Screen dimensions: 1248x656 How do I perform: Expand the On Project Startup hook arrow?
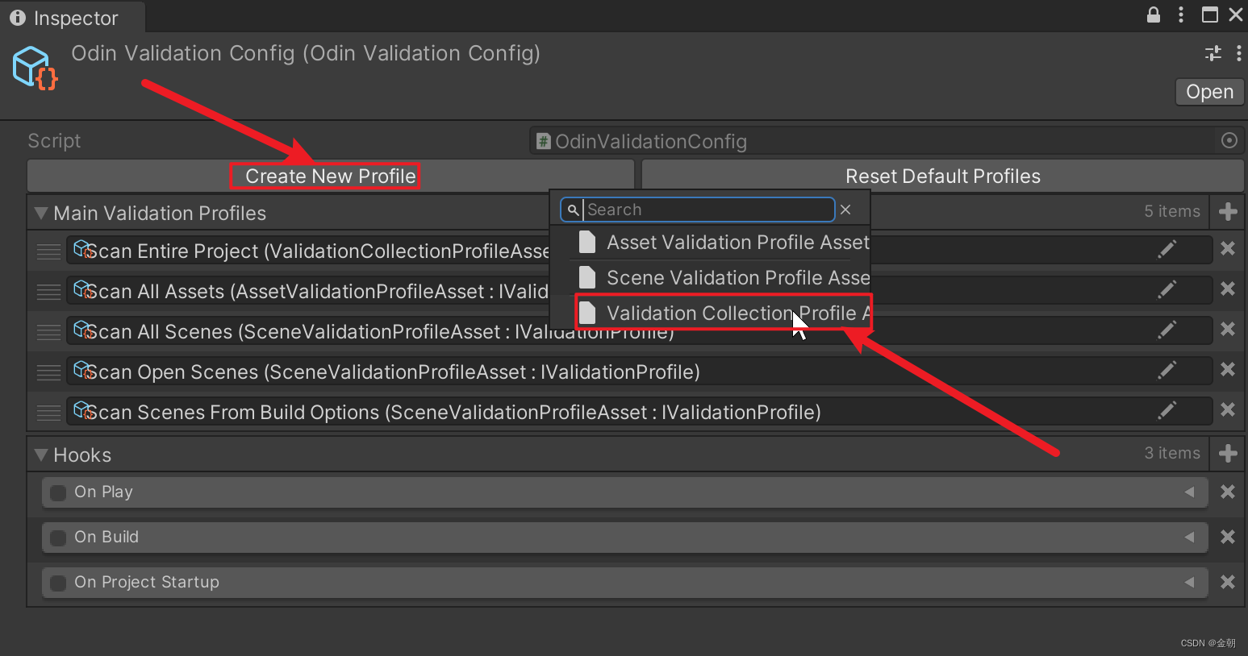click(x=1189, y=582)
